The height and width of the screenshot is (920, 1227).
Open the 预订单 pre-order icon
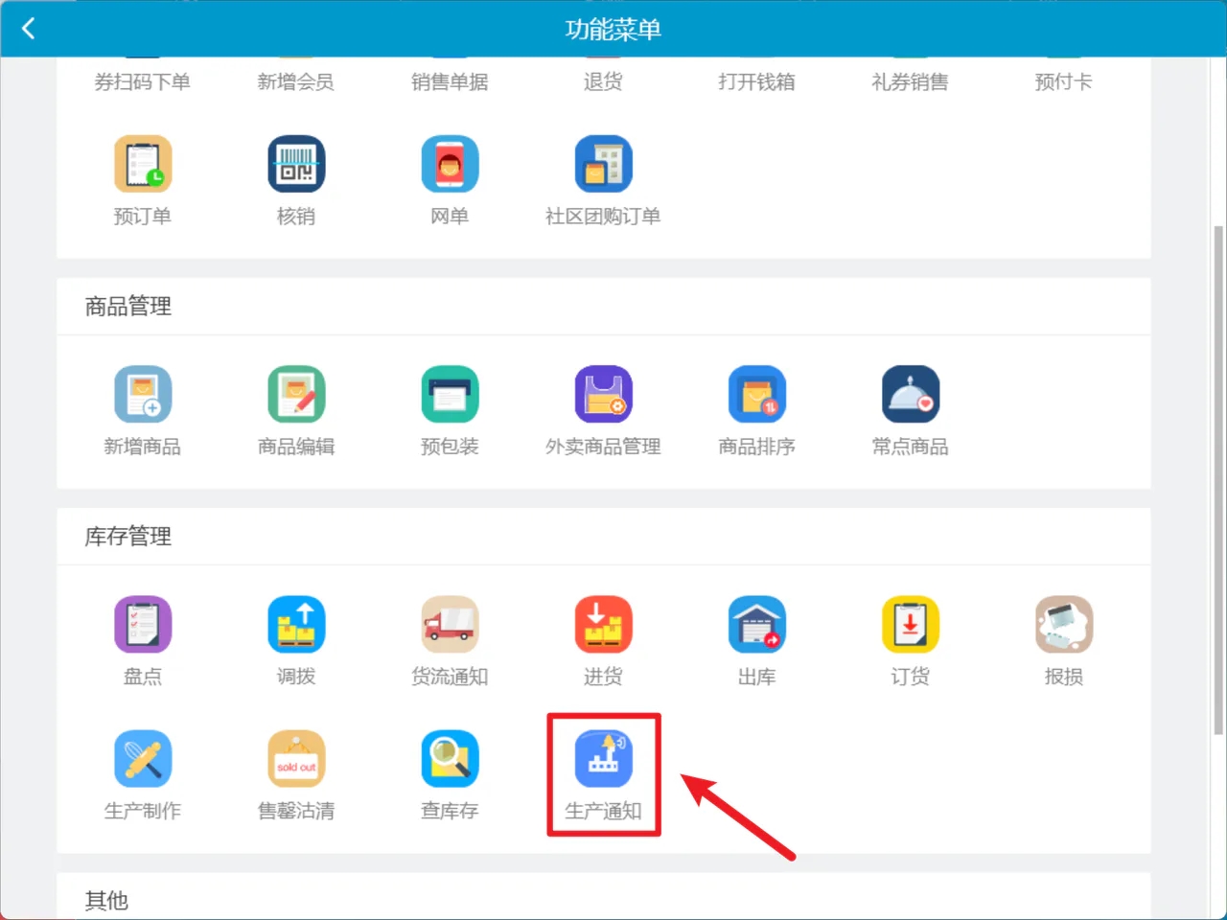coord(143,164)
